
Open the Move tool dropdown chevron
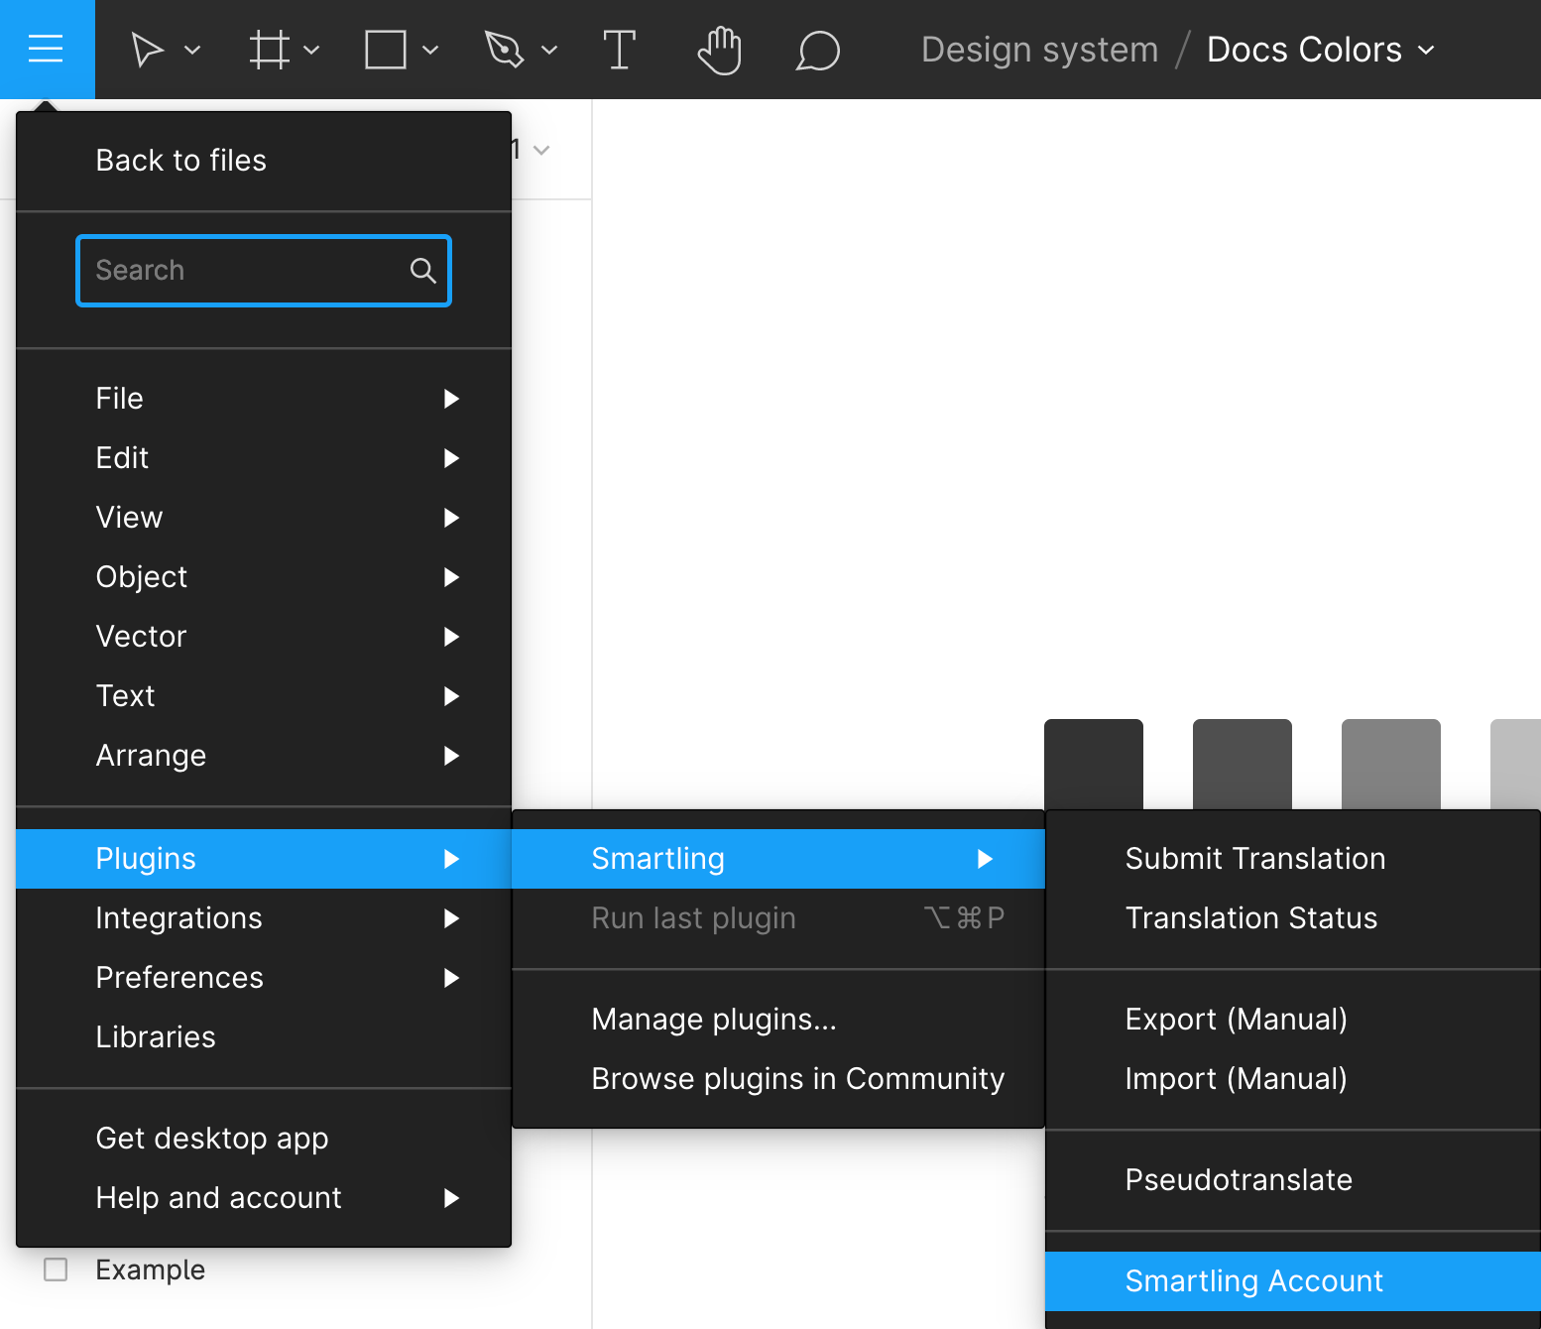click(x=192, y=51)
